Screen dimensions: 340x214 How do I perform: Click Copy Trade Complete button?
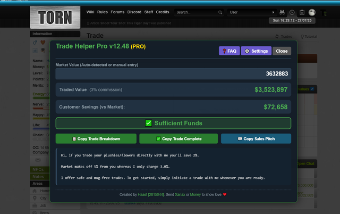pos(178,138)
